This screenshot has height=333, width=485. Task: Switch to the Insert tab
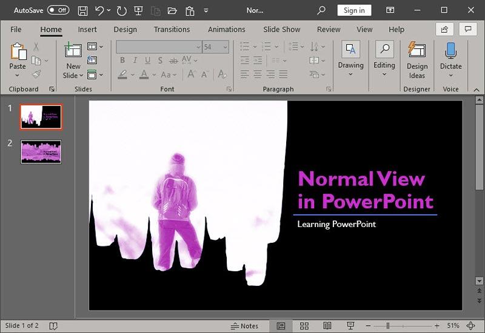click(x=87, y=29)
